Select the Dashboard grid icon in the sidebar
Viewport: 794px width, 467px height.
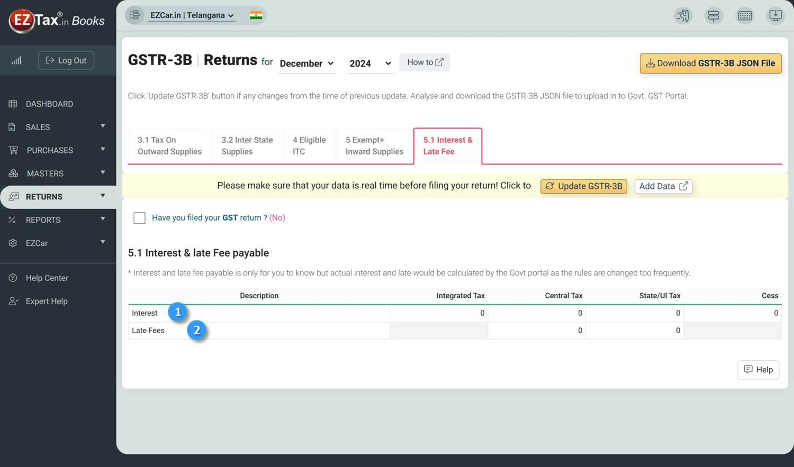click(12, 103)
